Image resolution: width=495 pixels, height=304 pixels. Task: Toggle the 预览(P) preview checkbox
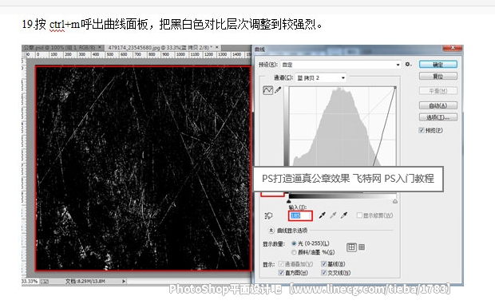point(422,130)
